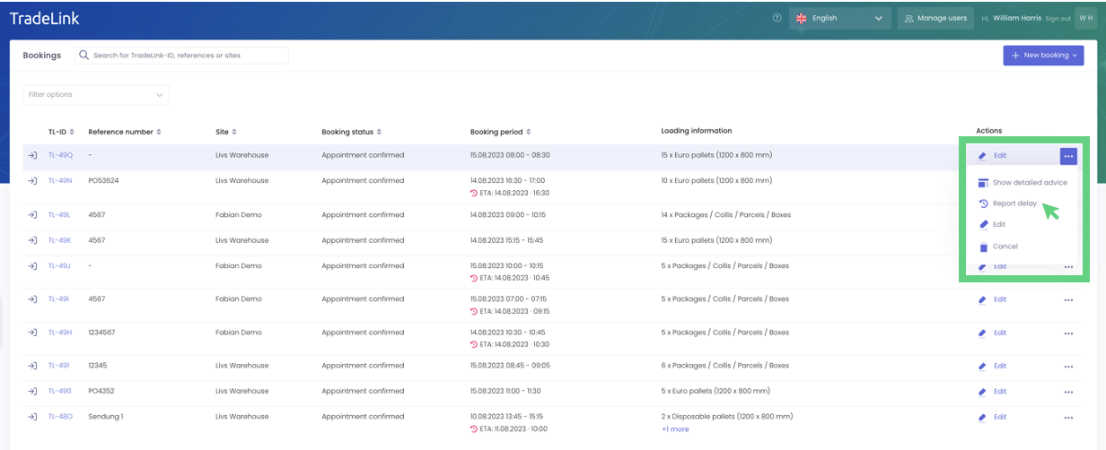
Task: Expand the Filter options dropdown
Action: click(x=96, y=95)
